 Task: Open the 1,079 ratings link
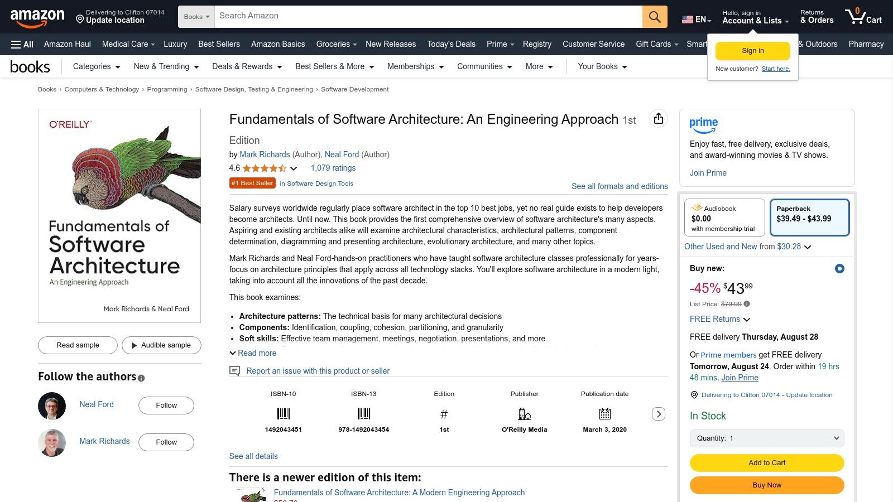coord(333,168)
